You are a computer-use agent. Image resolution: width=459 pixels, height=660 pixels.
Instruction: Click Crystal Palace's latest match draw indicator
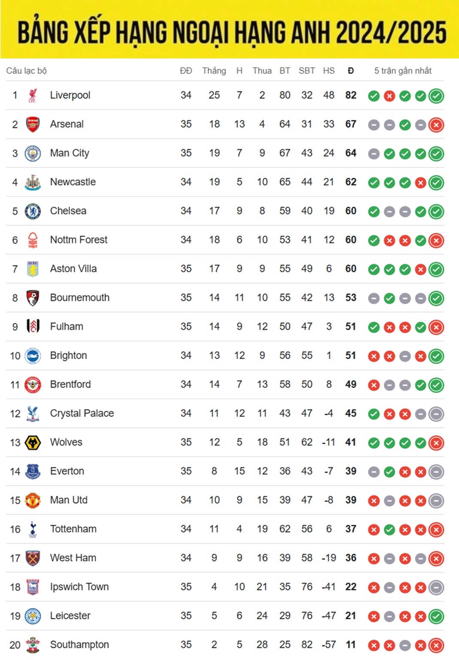(436, 414)
